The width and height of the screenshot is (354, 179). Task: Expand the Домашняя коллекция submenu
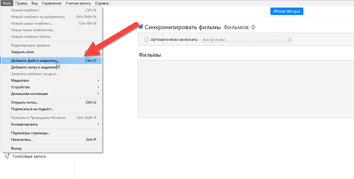click(52, 93)
